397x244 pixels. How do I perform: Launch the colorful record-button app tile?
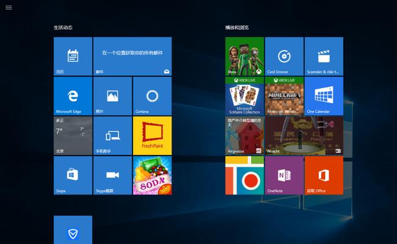coord(244,176)
